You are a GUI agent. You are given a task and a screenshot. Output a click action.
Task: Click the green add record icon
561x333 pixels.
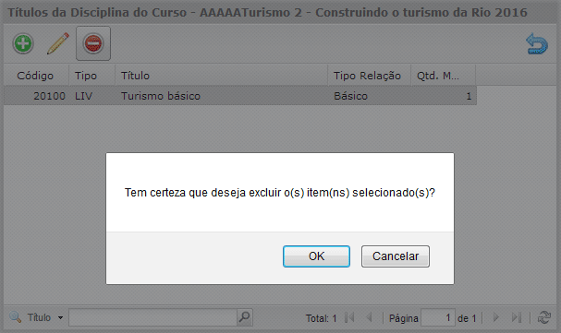click(x=23, y=43)
